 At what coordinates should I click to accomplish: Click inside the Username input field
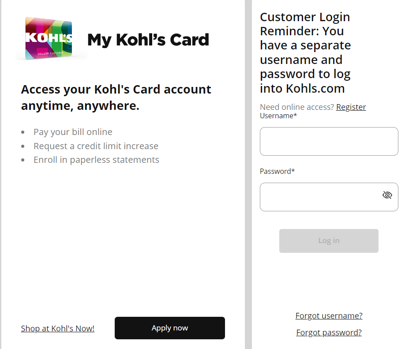pyautogui.click(x=328, y=141)
